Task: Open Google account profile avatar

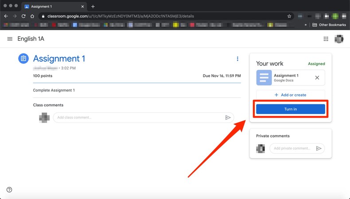Action: pos(339,39)
